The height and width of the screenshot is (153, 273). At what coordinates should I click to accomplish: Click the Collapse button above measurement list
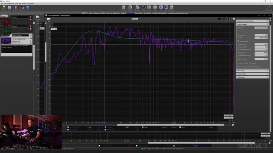[x=4, y=16]
